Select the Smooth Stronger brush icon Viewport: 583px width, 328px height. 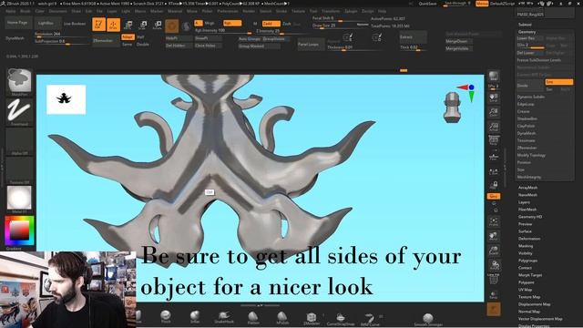coord(428,319)
